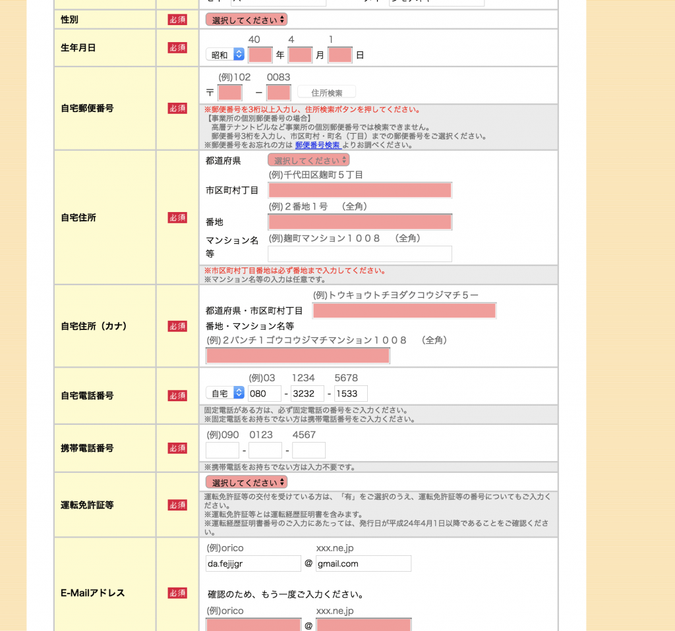Click the email field containing da.fejjgr

252,563
